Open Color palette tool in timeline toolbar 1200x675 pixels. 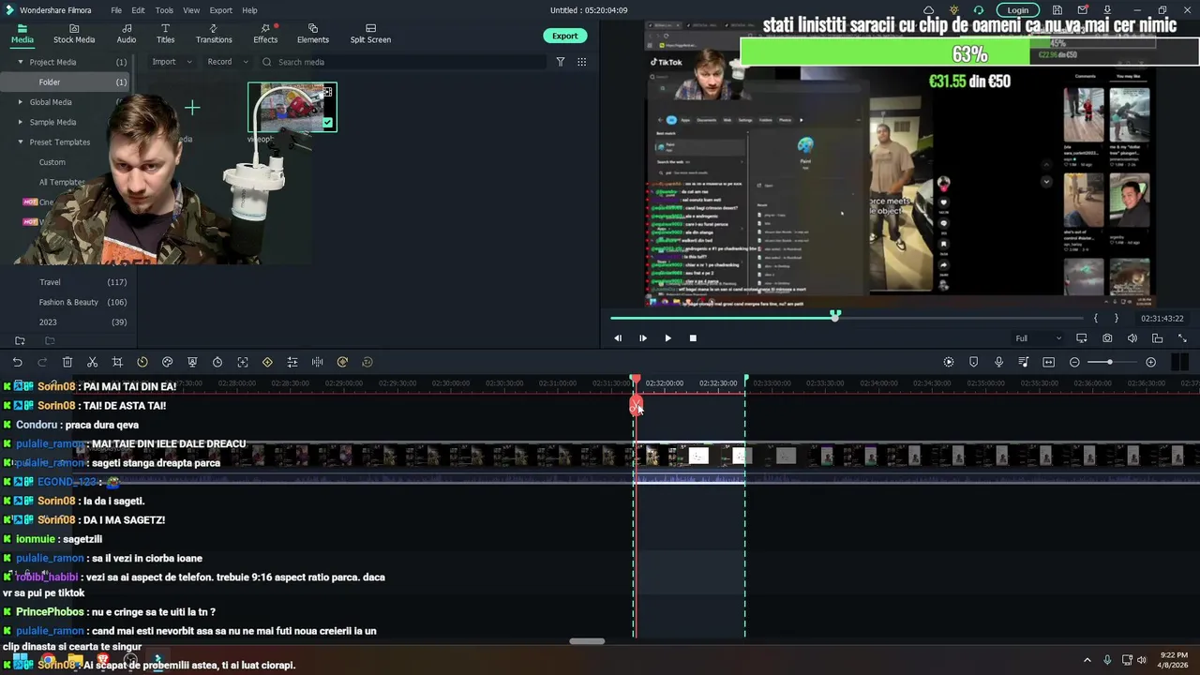(167, 362)
